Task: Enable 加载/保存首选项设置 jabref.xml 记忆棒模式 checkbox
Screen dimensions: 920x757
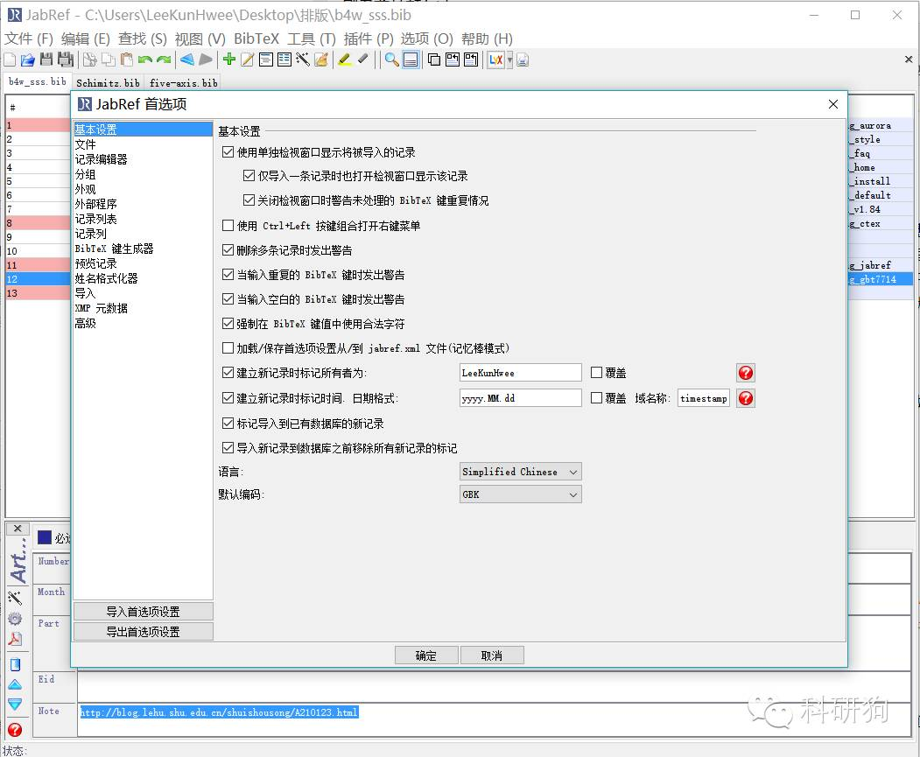Action: [x=228, y=347]
